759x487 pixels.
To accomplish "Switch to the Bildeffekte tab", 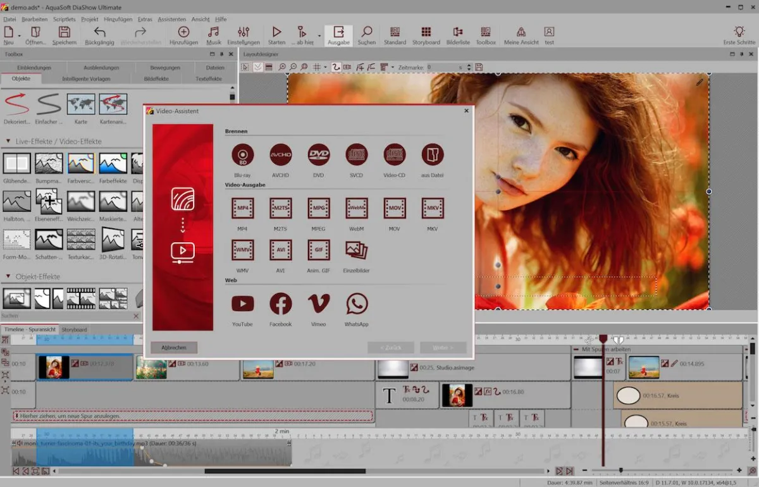I will [x=156, y=79].
